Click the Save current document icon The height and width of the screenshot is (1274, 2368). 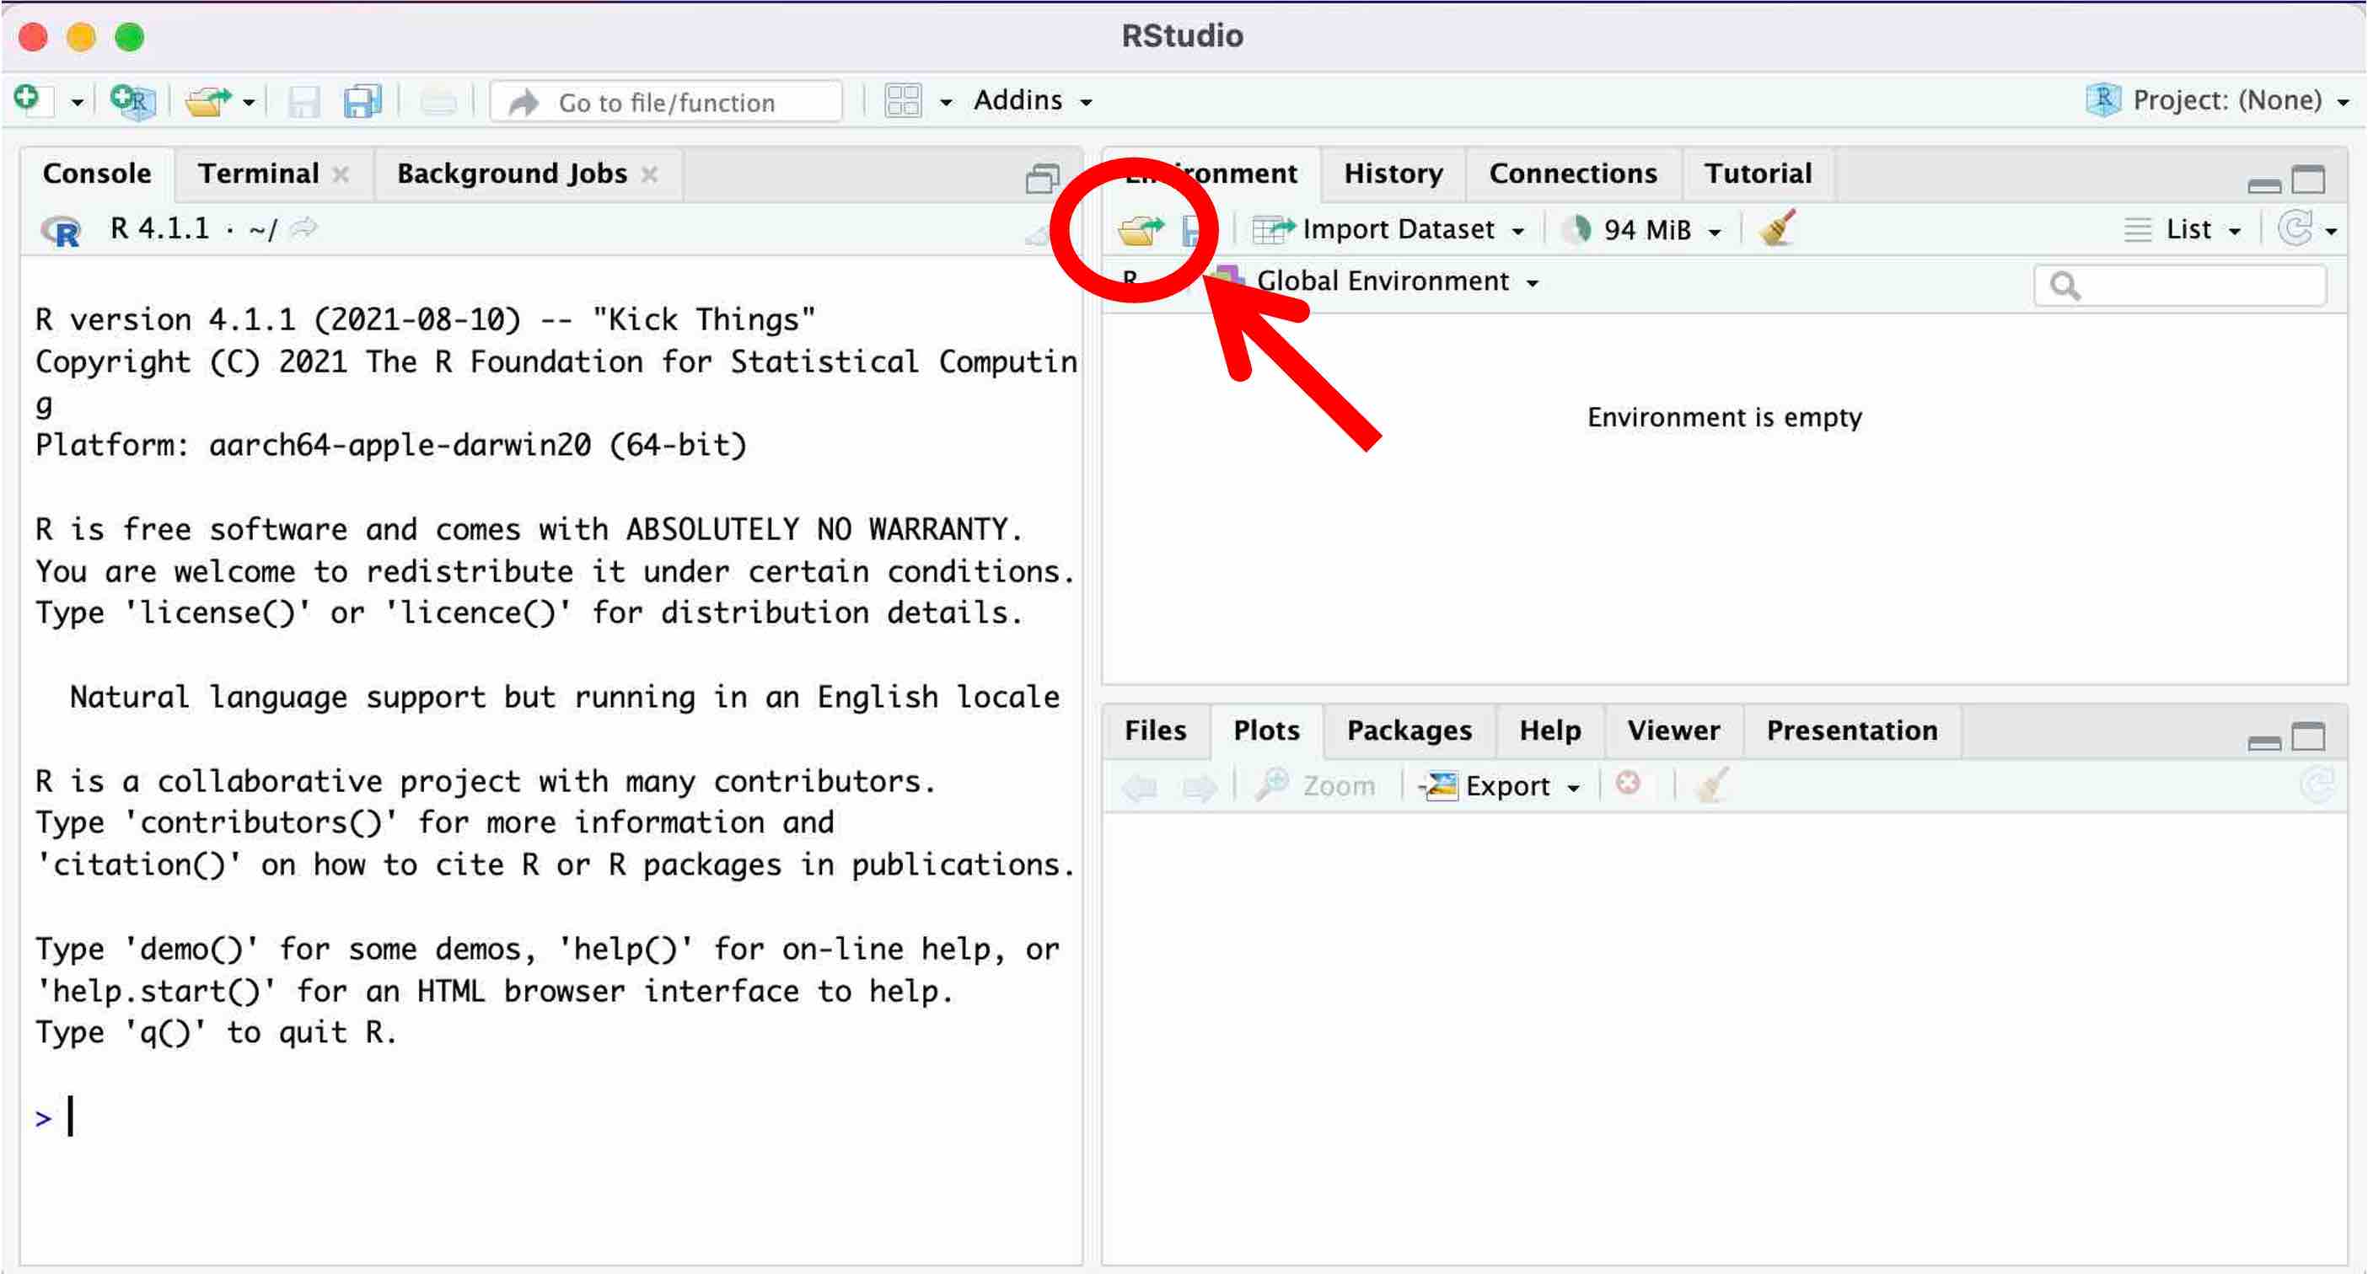[303, 101]
